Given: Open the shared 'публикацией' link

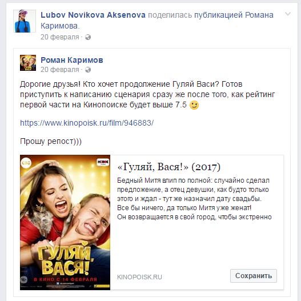Looking at the screenshot, I should [x=218, y=15].
